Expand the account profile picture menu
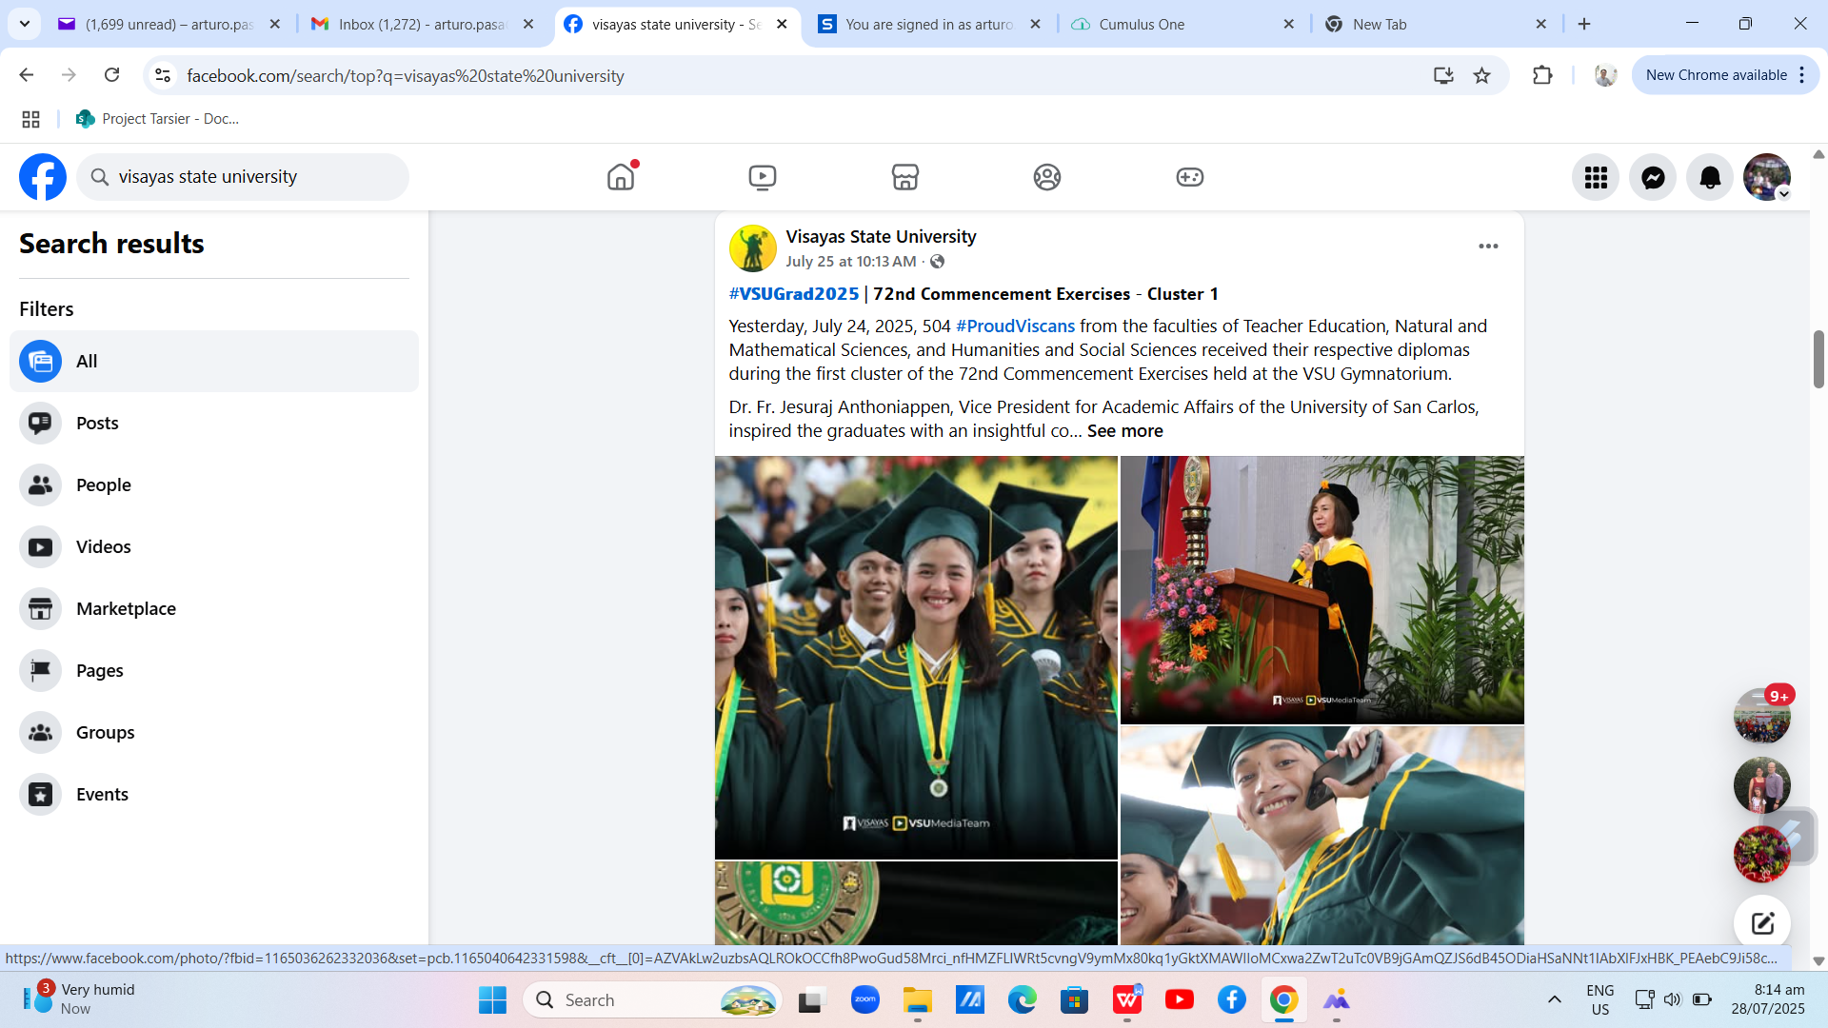The image size is (1828, 1028). pyautogui.click(x=1767, y=177)
